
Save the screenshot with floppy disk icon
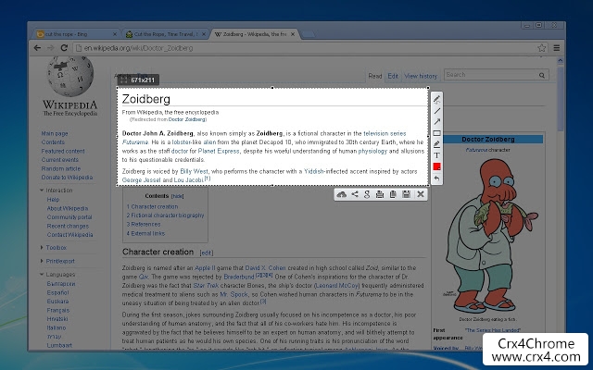[406, 194]
